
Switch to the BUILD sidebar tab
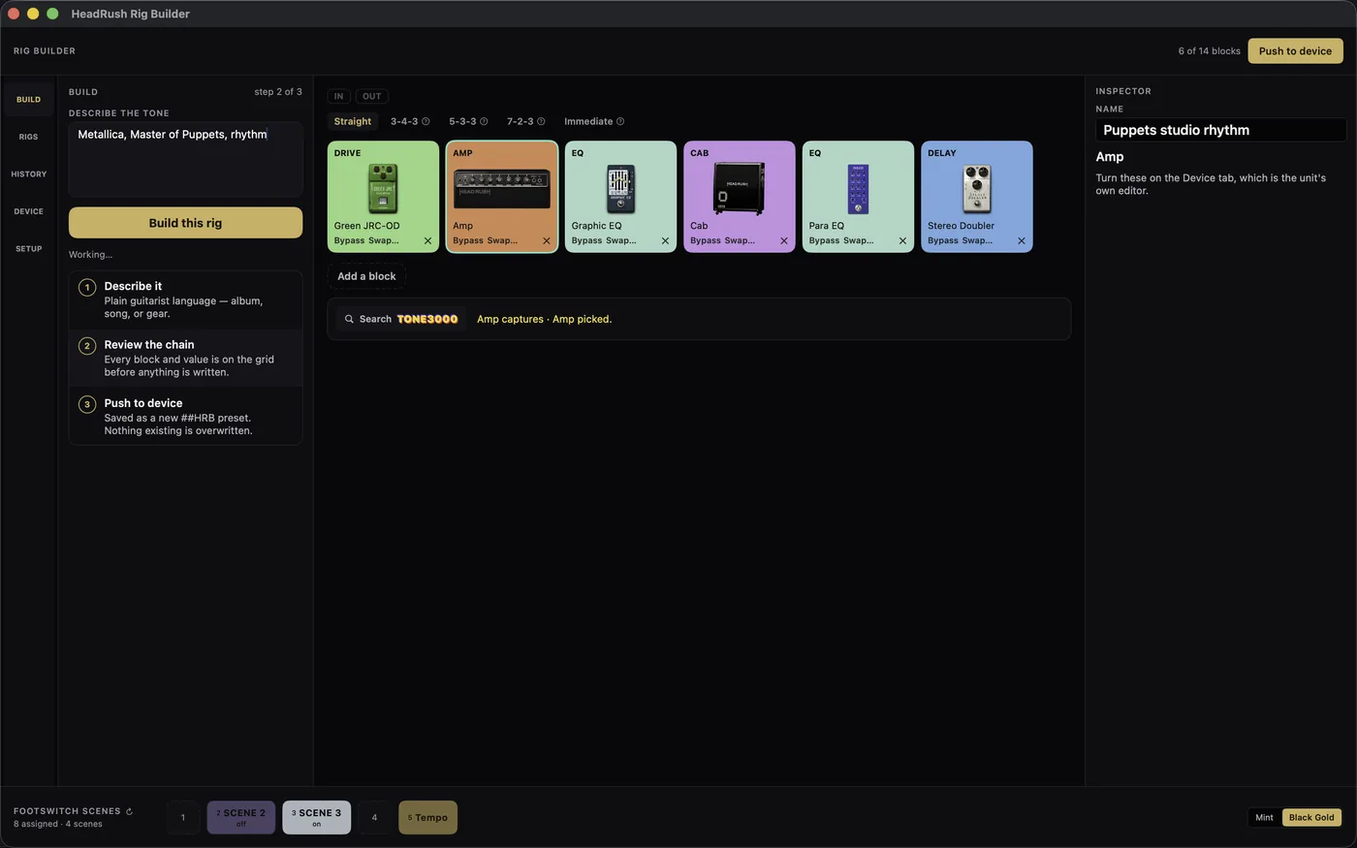coord(28,99)
